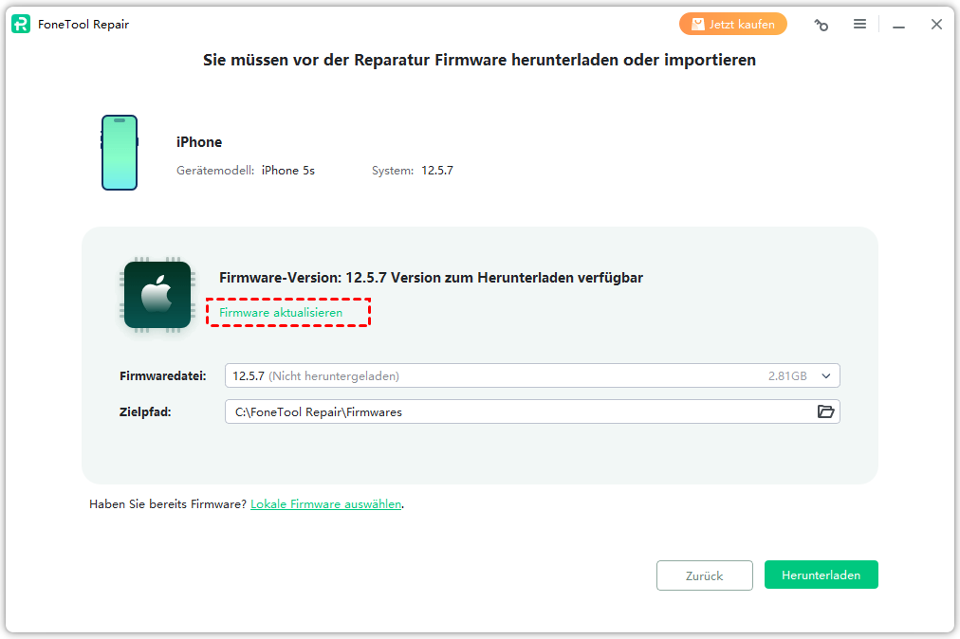Select "Lokale Firmware auswählen" link
Screen dimensions: 960x639
325,504
